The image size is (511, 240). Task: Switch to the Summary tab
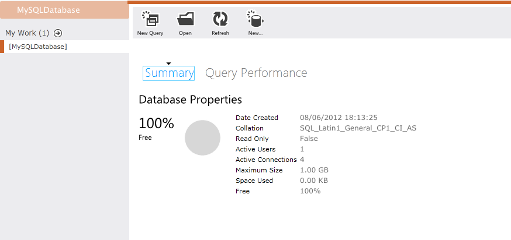point(169,73)
